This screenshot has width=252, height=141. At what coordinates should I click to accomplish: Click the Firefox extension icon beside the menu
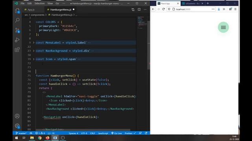tap(230, 9)
